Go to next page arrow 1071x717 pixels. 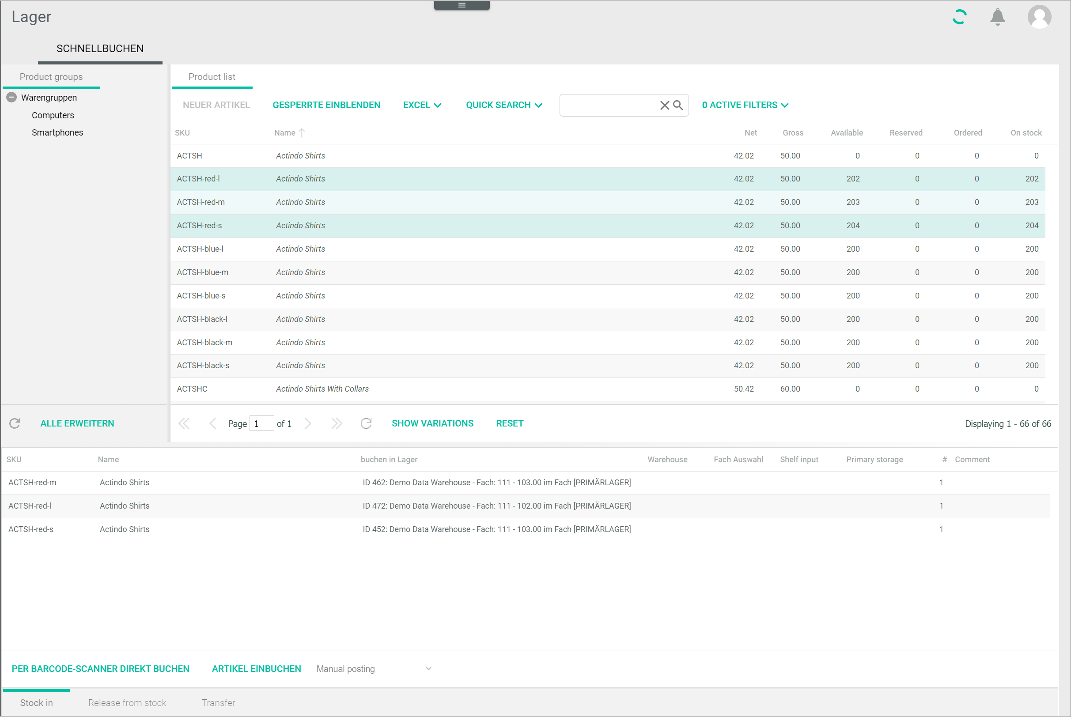(308, 423)
